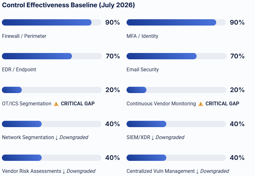Click the 90% value for Firewall / Perimeter
The width and height of the screenshot is (255, 176).
[113, 22]
